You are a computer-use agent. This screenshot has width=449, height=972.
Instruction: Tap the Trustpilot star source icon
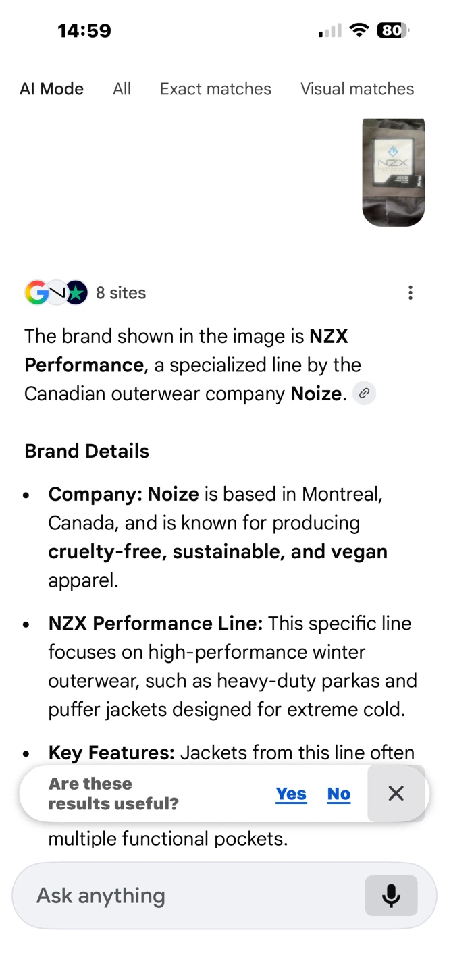click(x=76, y=293)
